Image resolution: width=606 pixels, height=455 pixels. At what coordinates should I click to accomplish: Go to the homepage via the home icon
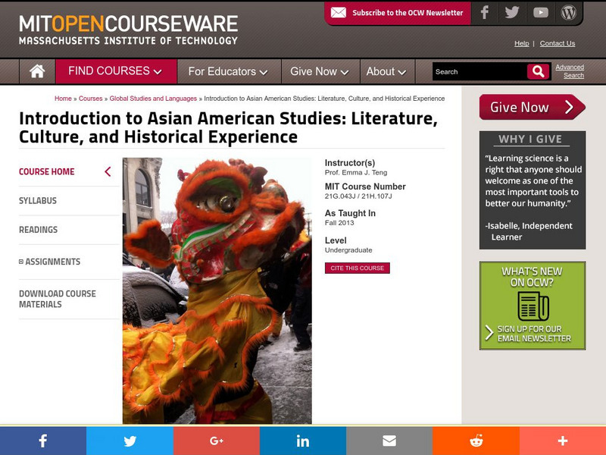36,71
